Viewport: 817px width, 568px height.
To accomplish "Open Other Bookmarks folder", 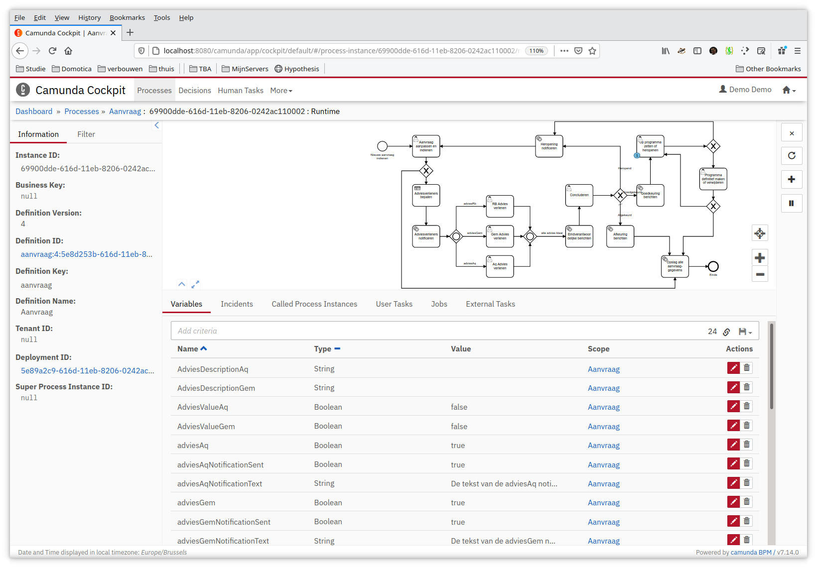I will (768, 69).
